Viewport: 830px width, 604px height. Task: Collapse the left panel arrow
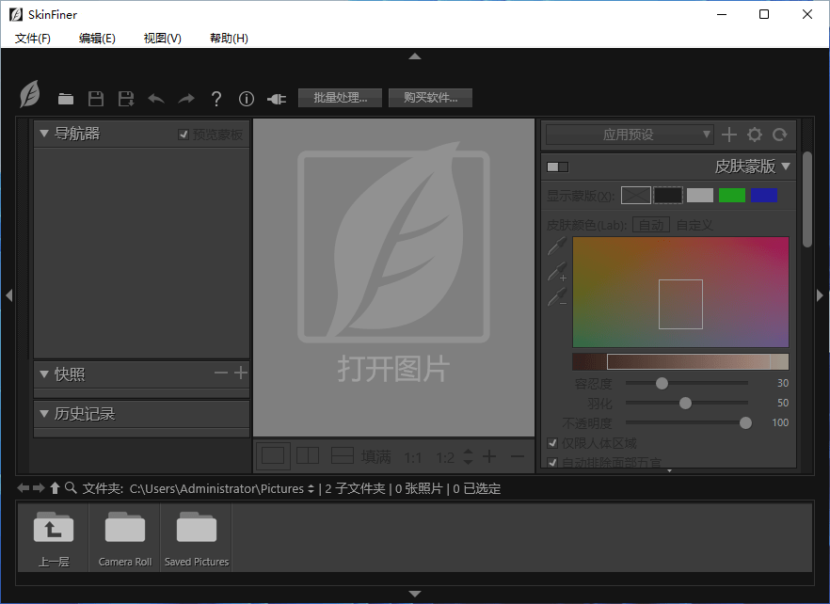tap(9, 295)
